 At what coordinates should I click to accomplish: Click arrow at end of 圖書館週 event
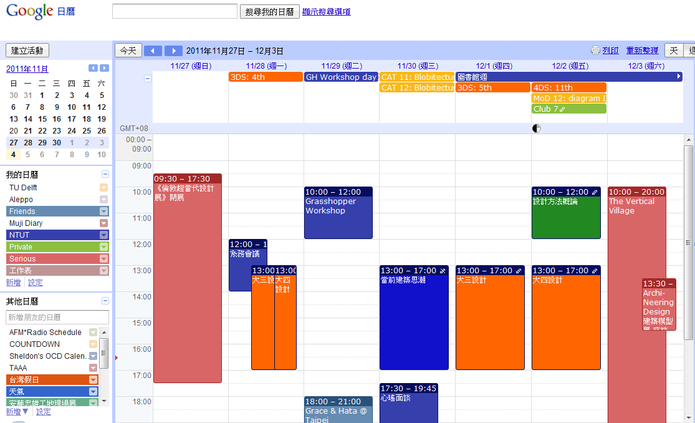tap(679, 76)
